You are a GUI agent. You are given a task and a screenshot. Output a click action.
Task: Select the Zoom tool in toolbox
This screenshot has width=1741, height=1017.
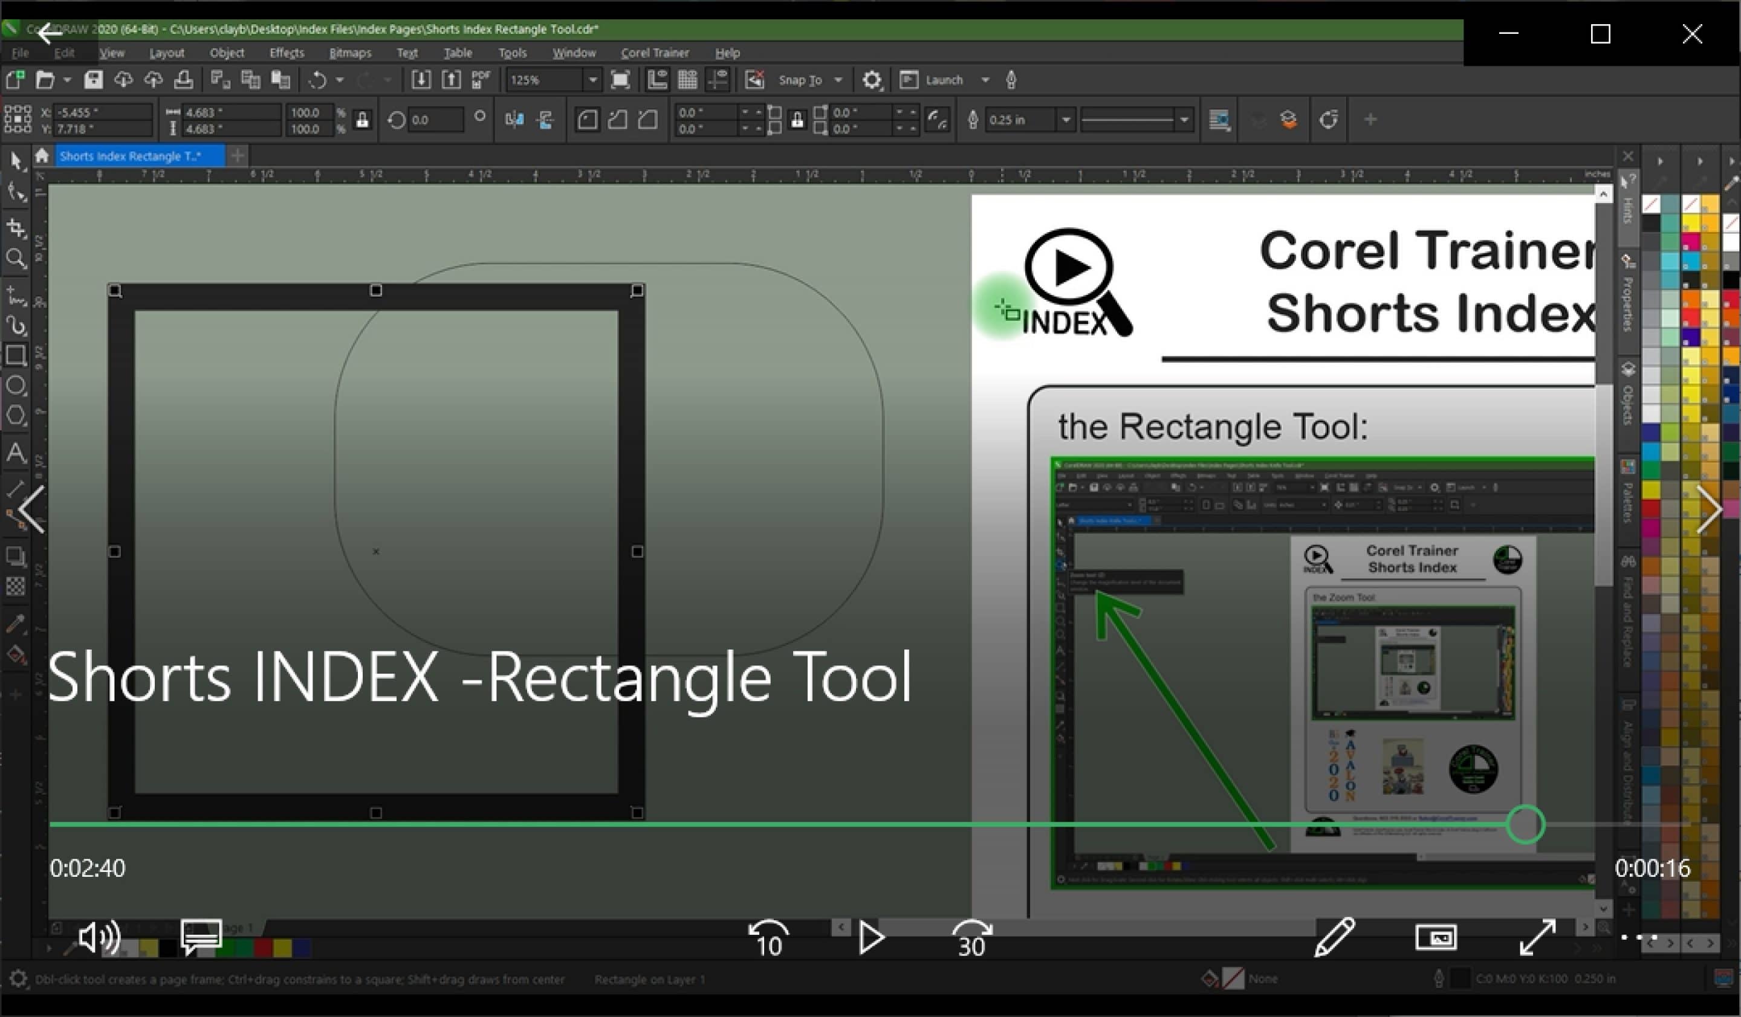coord(16,259)
